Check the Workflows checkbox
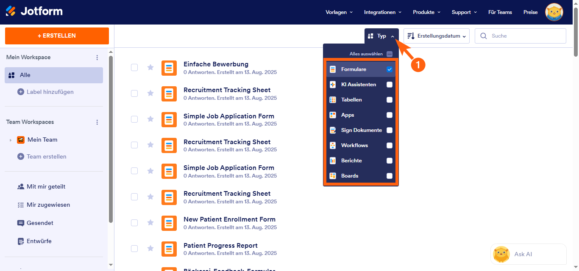Viewport: 579px width, 271px height. (390, 145)
